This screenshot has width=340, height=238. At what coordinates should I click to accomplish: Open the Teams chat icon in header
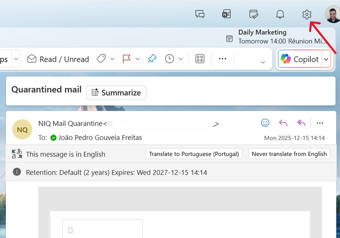tap(200, 14)
